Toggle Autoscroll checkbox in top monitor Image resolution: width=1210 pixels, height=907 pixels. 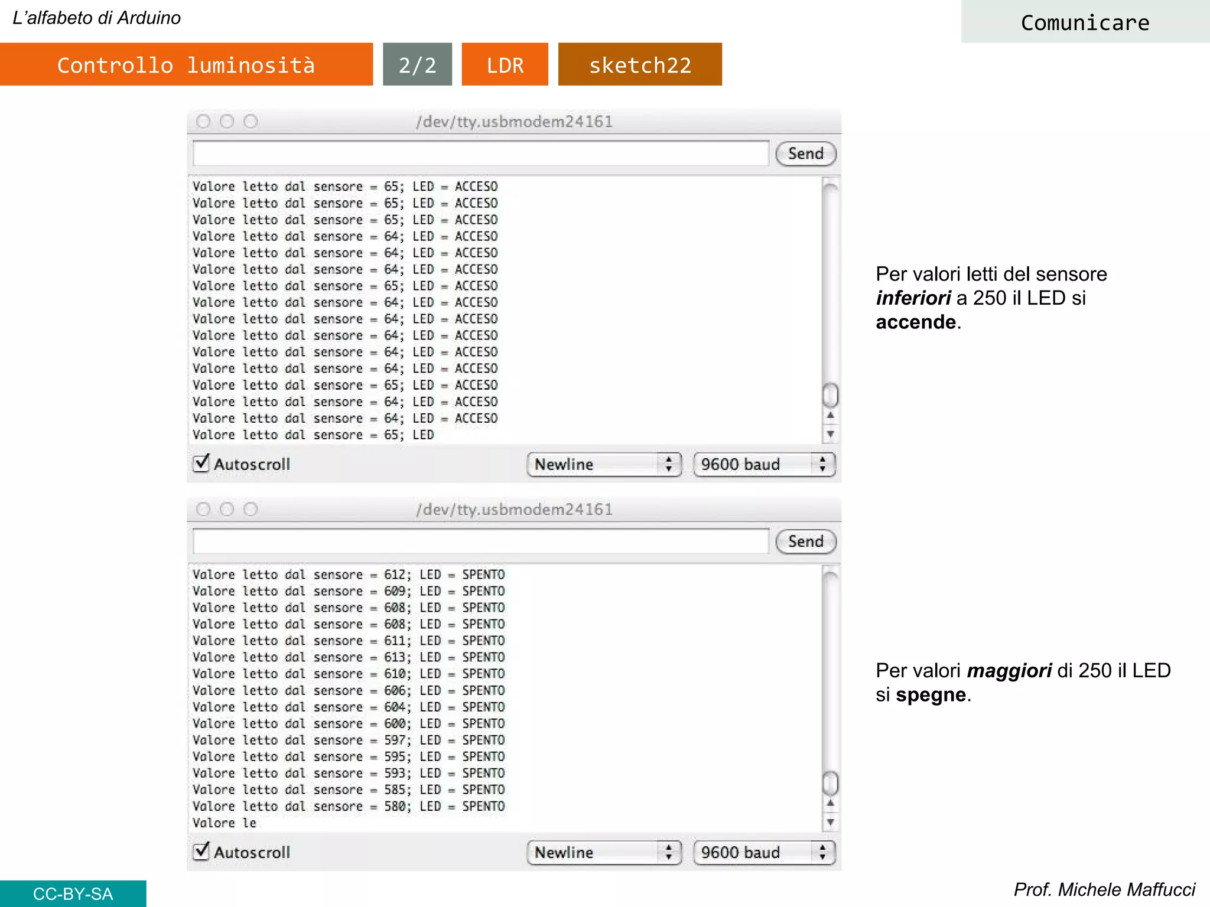click(201, 463)
